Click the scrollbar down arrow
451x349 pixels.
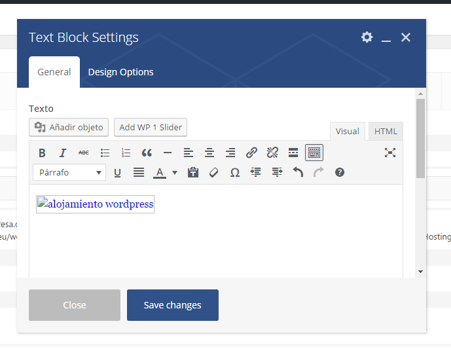point(420,272)
